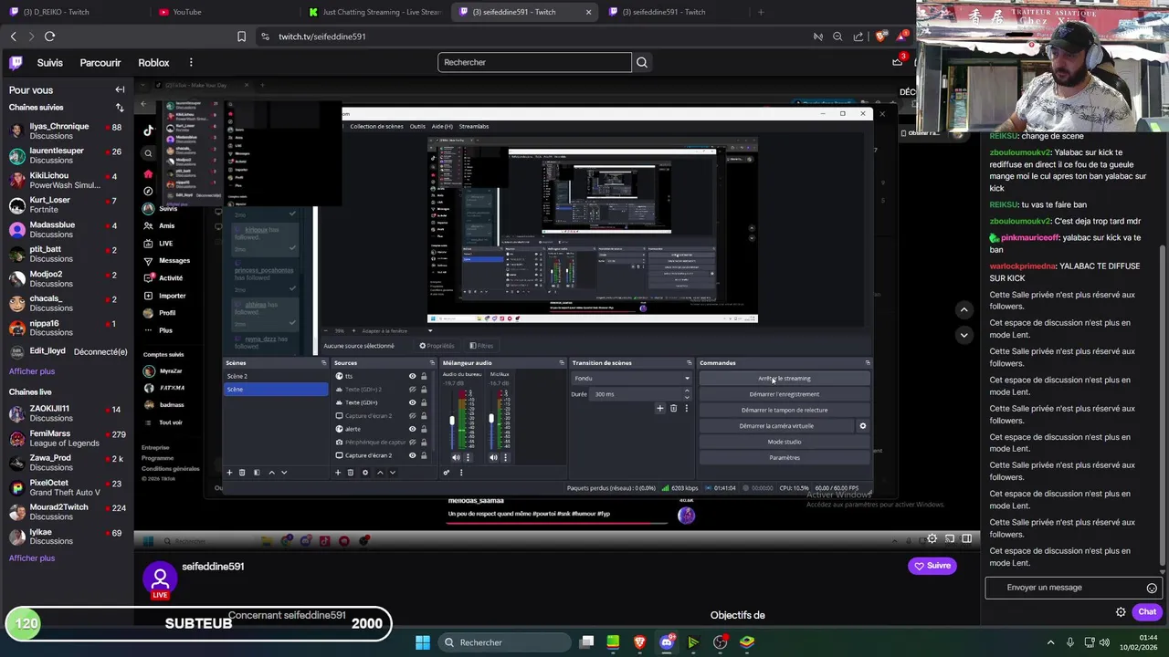
Task: Click the OBS add transition plus icon
Action: 659,408
